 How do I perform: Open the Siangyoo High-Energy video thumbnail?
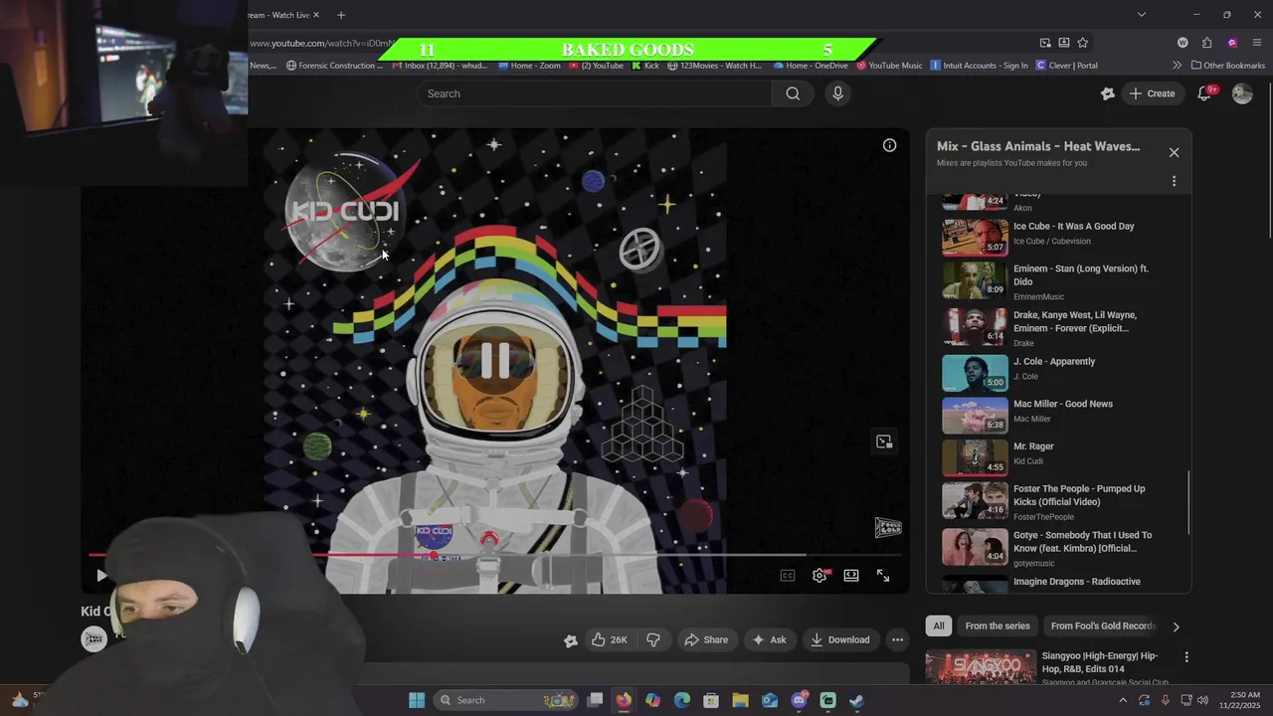tap(981, 667)
